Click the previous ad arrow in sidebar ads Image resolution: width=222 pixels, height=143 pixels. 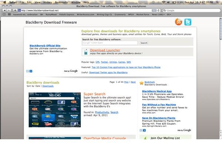coord(141,130)
